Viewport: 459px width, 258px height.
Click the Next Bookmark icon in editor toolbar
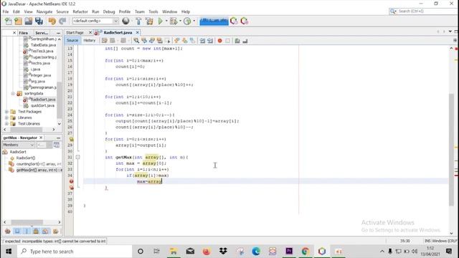pyautogui.click(x=185, y=41)
